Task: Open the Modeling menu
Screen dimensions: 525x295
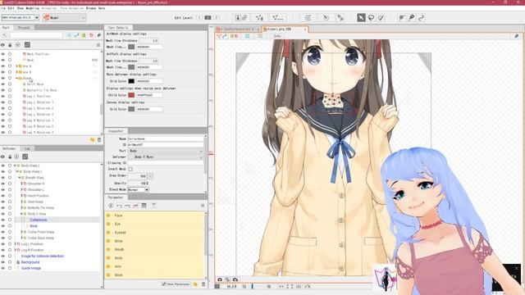Action: tap(33, 8)
